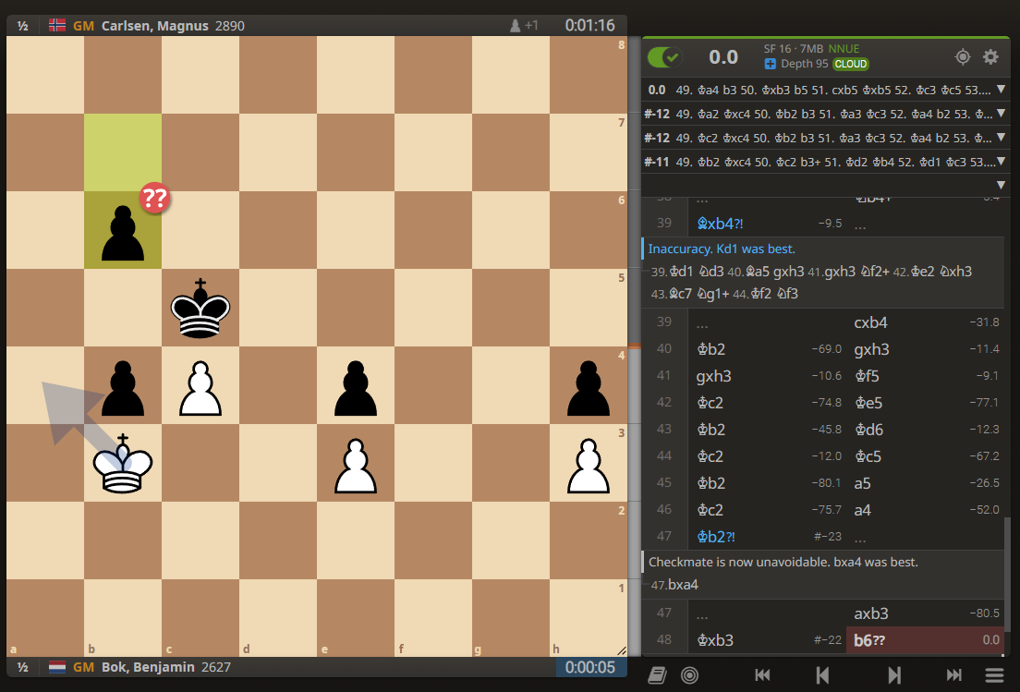
Task: Jump to the last move
Action: click(953, 675)
